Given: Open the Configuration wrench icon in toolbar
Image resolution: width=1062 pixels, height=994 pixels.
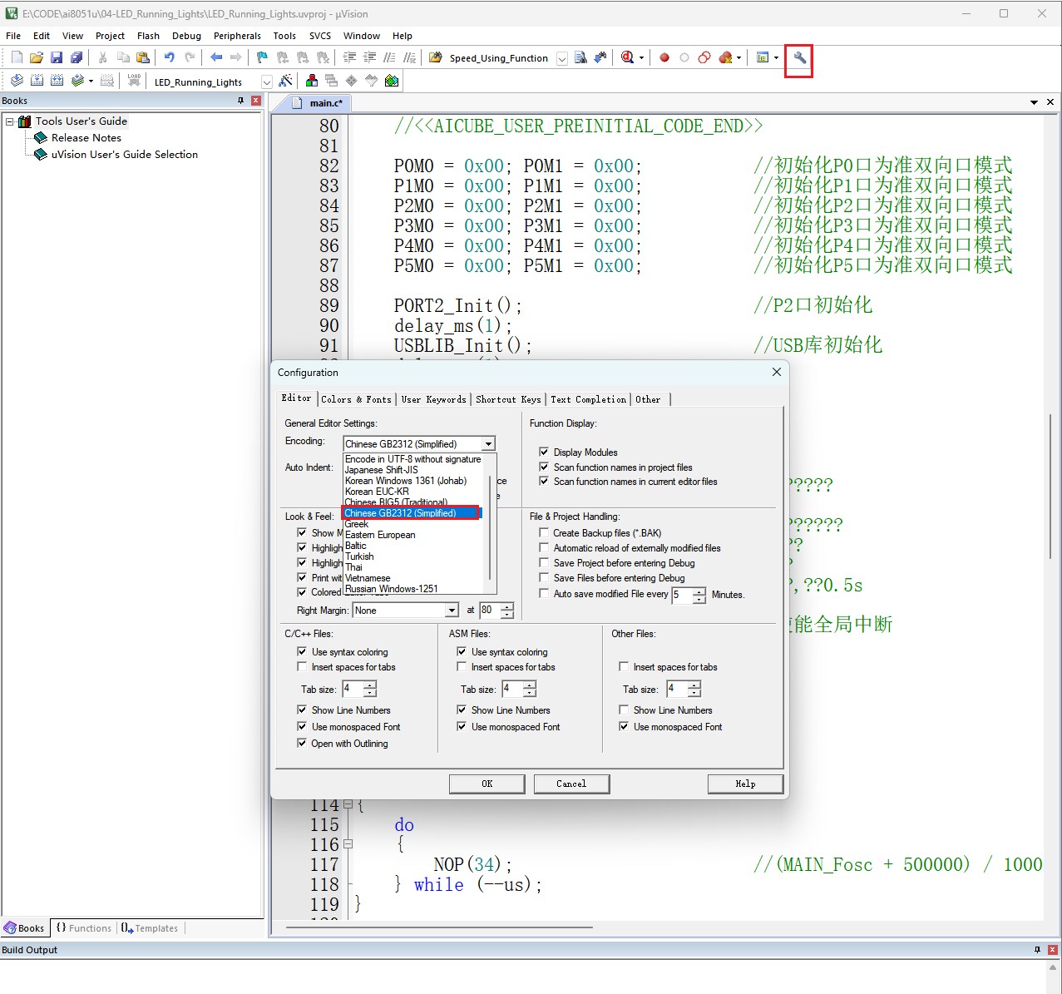Looking at the screenshot, I should pyautogui.click(x=799, y=57).
